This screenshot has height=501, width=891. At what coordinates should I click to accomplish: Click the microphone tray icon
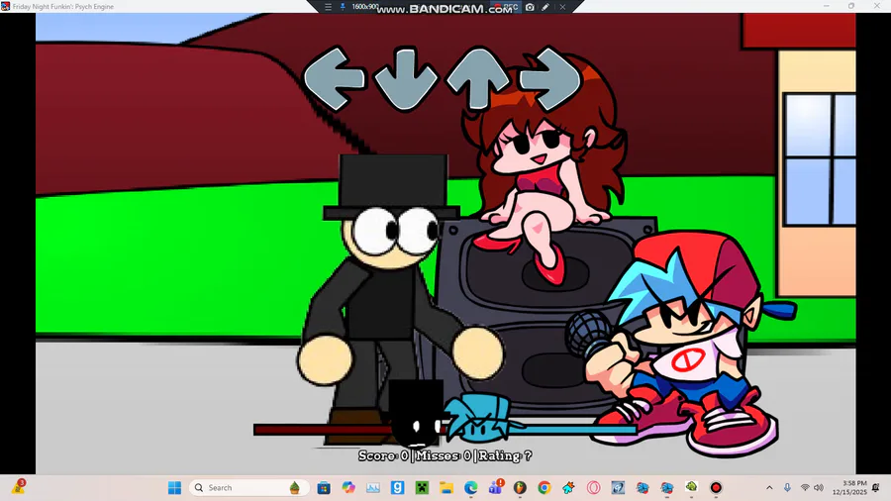(787, 487)
